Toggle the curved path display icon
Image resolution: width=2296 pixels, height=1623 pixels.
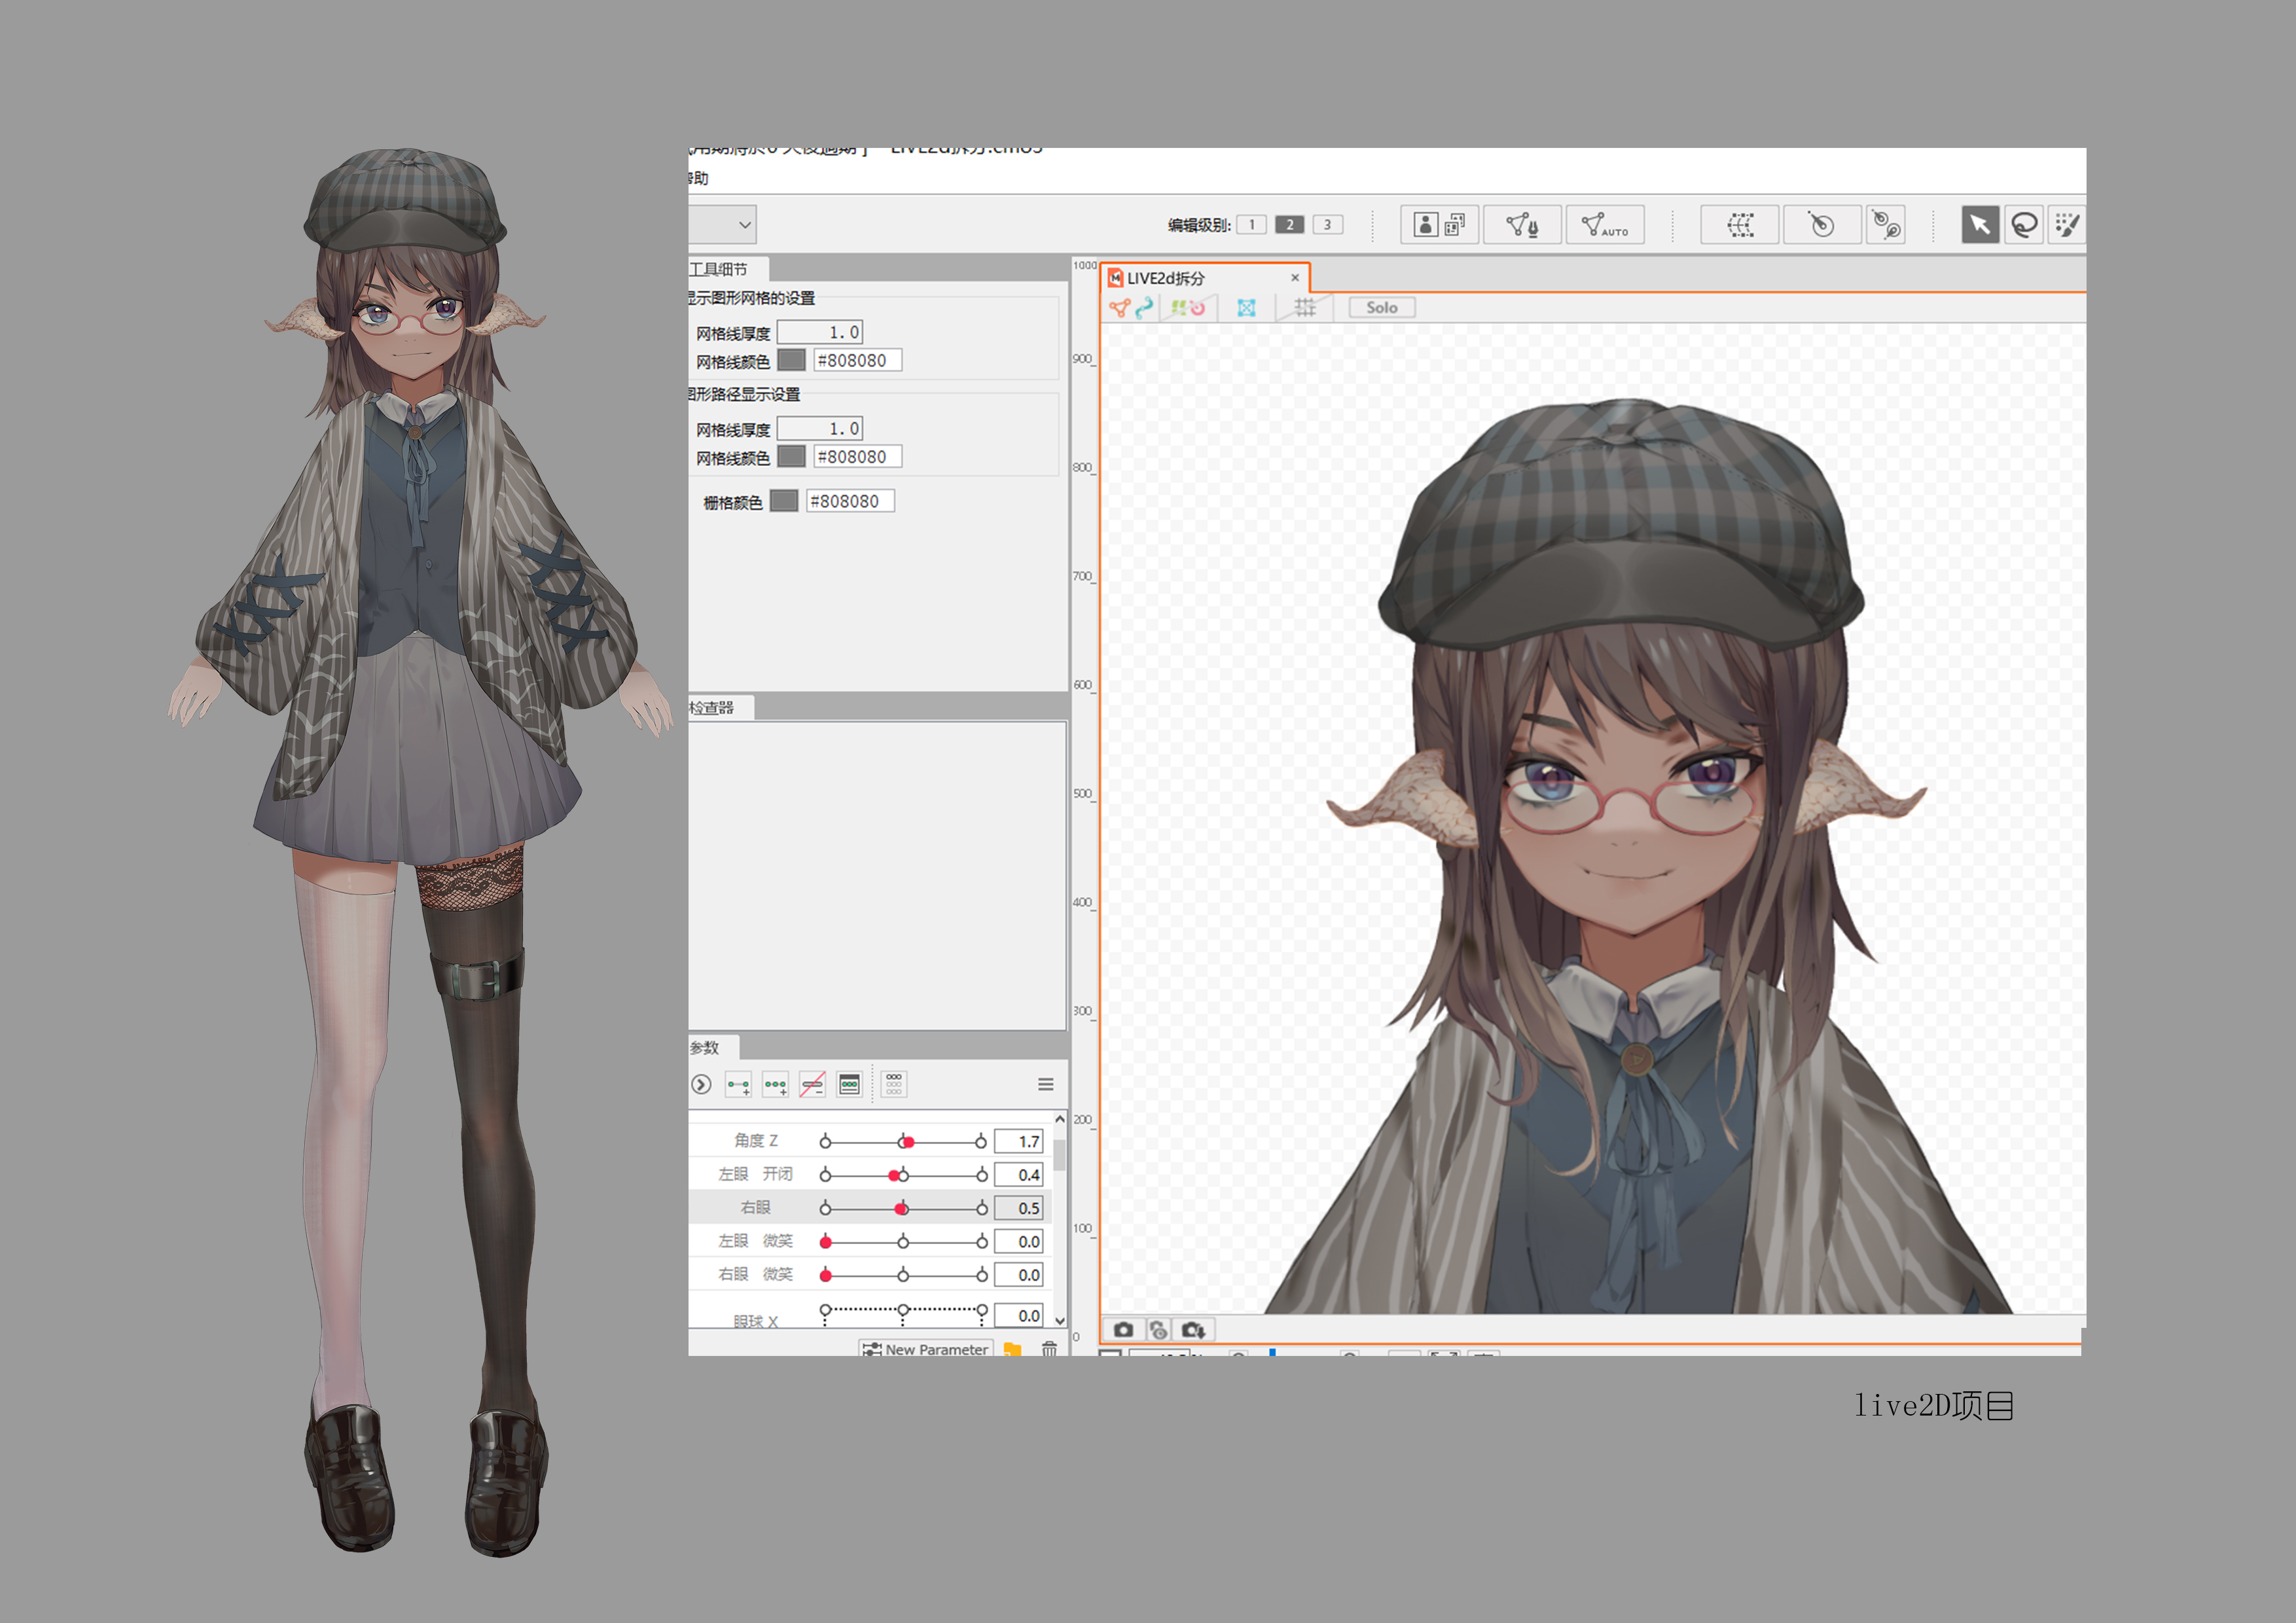tap(1144, 308)
